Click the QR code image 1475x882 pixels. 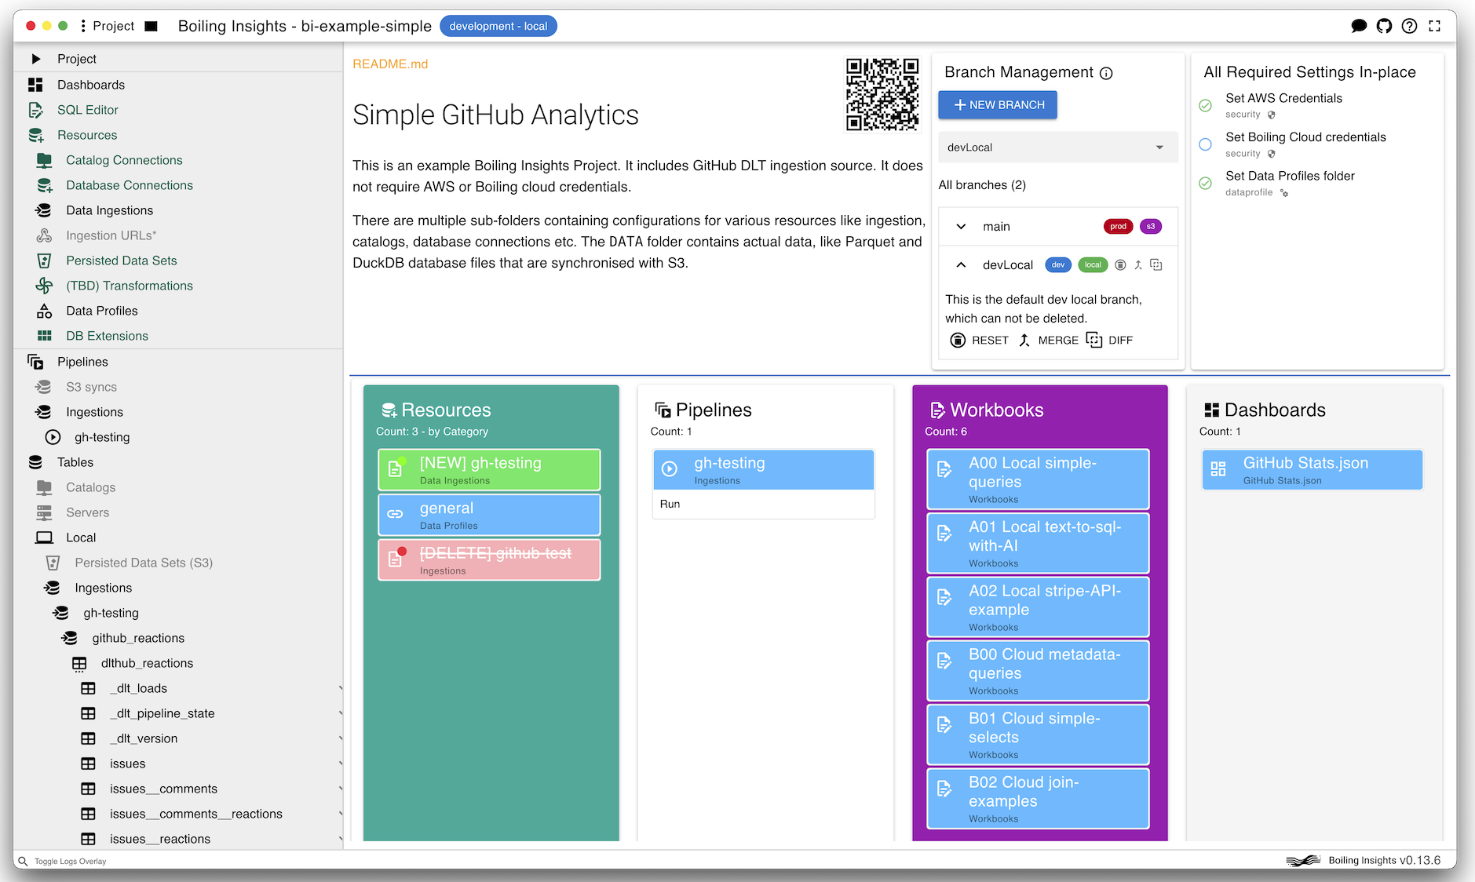pos(882,94)
